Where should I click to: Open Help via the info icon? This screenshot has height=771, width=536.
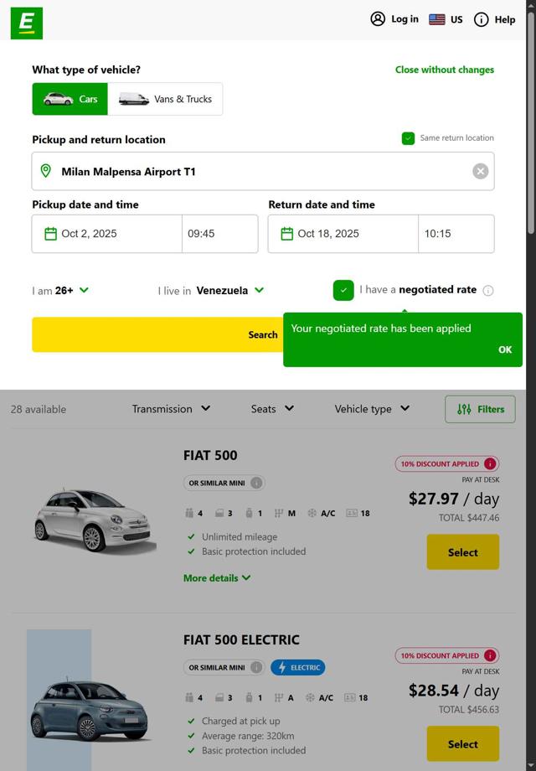click(482, 19)
